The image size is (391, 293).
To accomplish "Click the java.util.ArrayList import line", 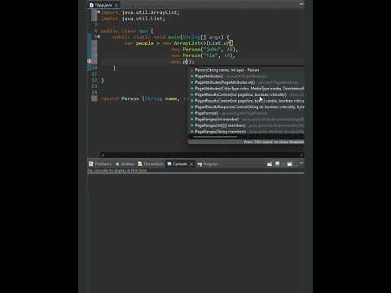I will [140, 12].
